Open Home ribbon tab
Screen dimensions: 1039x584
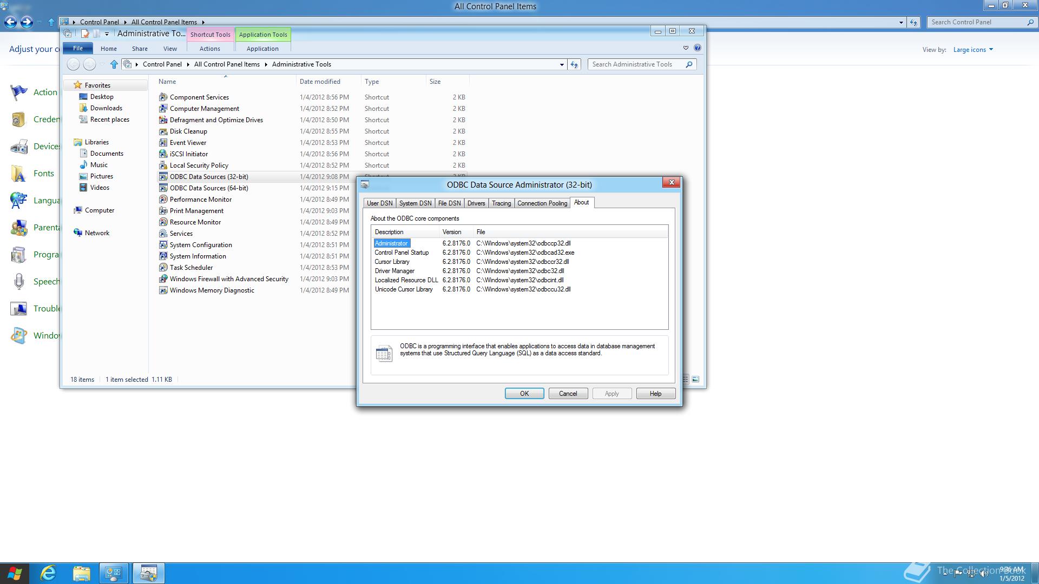(x=109, y=49)
